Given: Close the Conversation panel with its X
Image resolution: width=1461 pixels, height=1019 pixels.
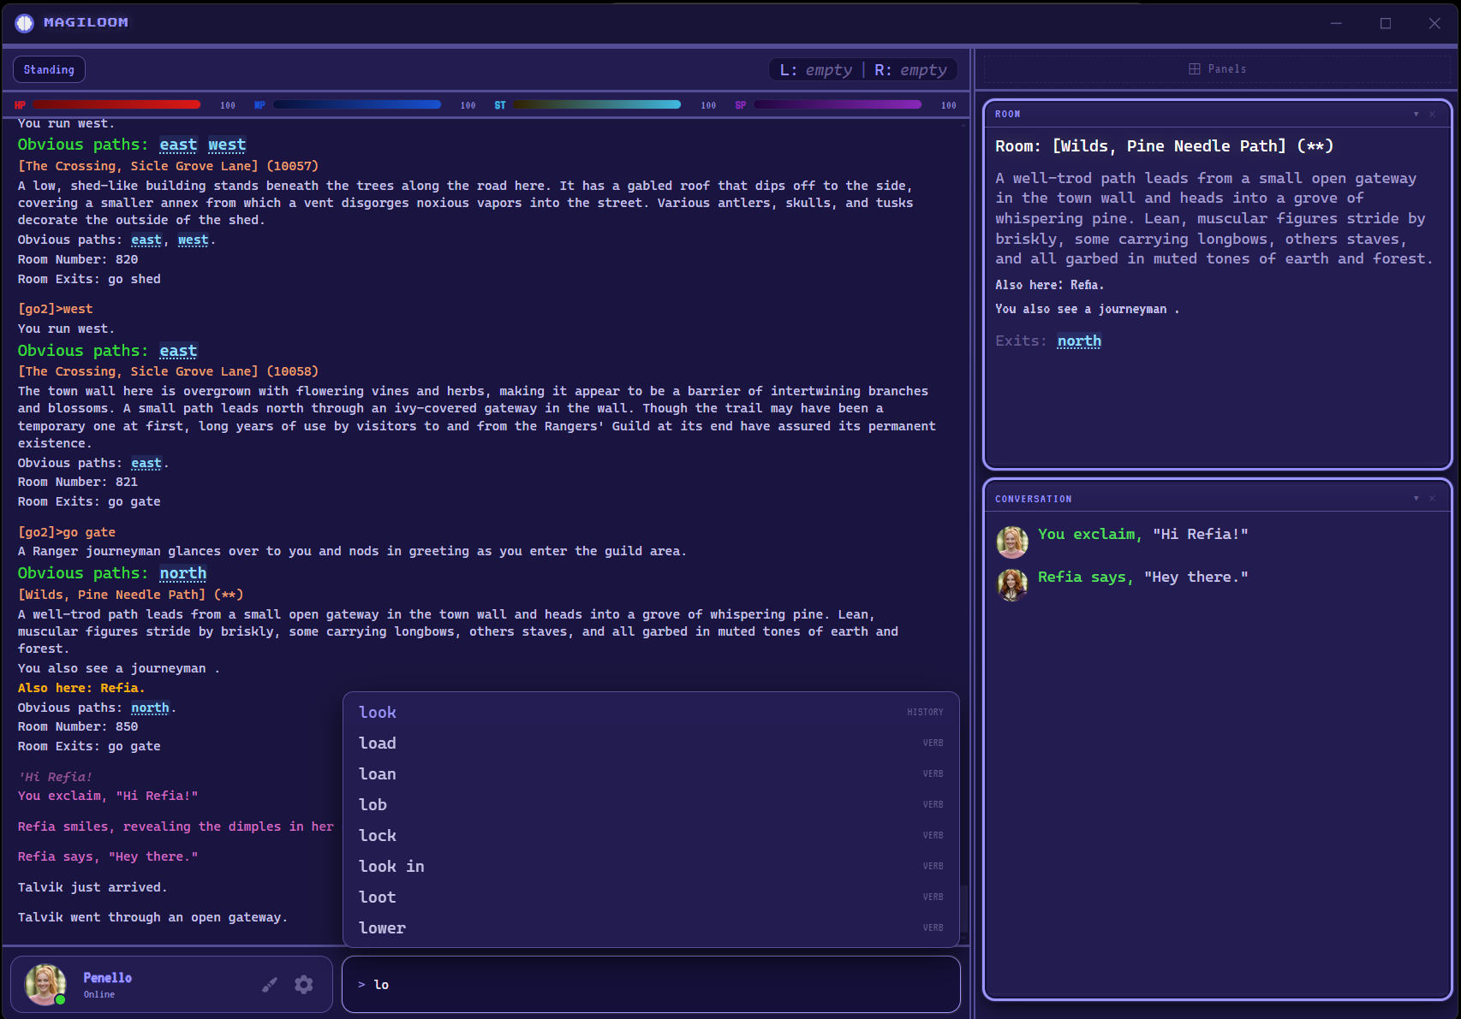Looking at the screenshot, I should pos(1432,499).
